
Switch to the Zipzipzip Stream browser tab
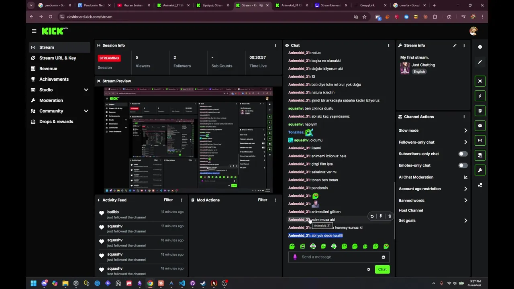(212, 5)
